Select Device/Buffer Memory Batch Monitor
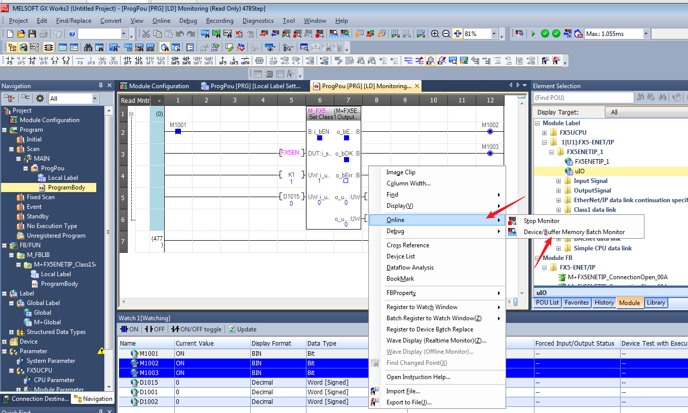 574,232
